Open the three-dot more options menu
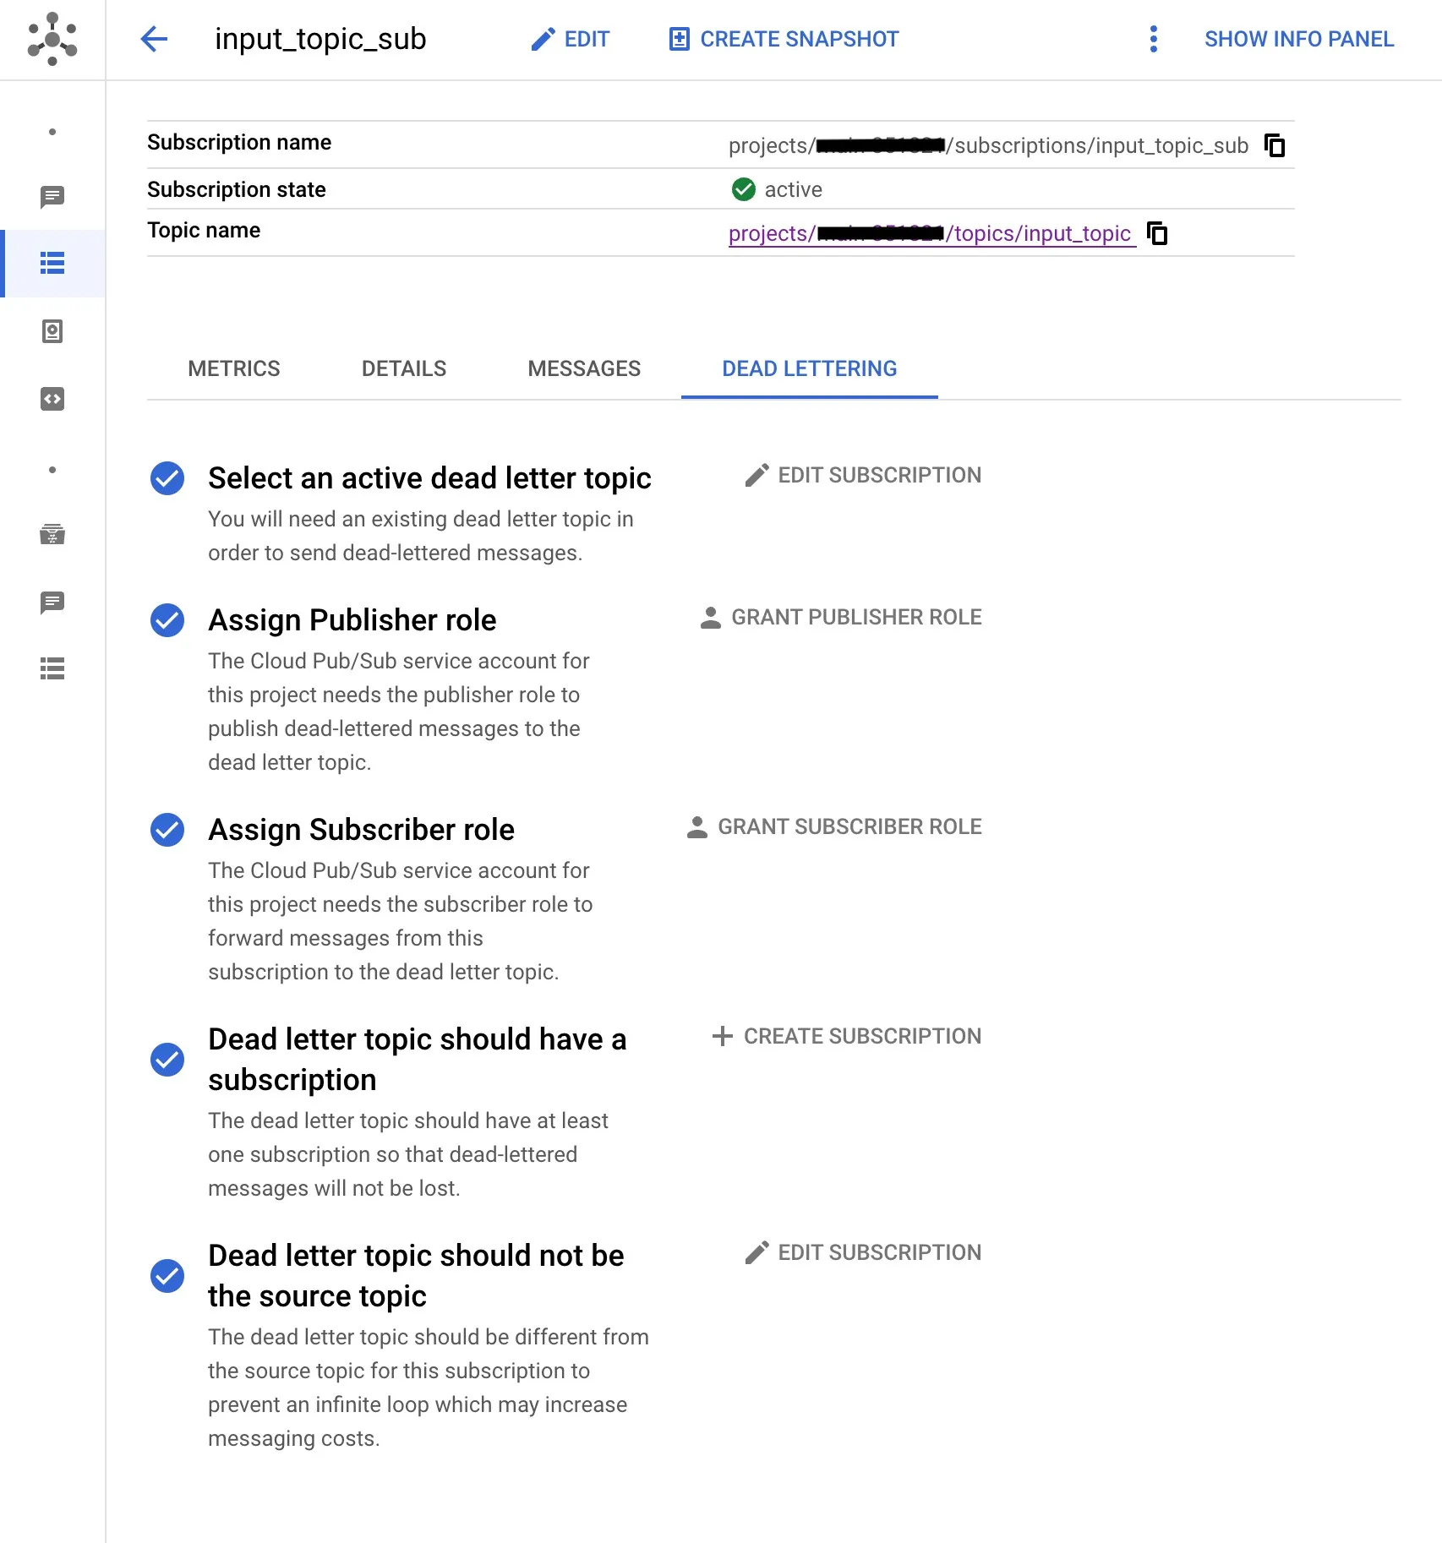This screenshot has width=1442, height=1543. 1153,39
